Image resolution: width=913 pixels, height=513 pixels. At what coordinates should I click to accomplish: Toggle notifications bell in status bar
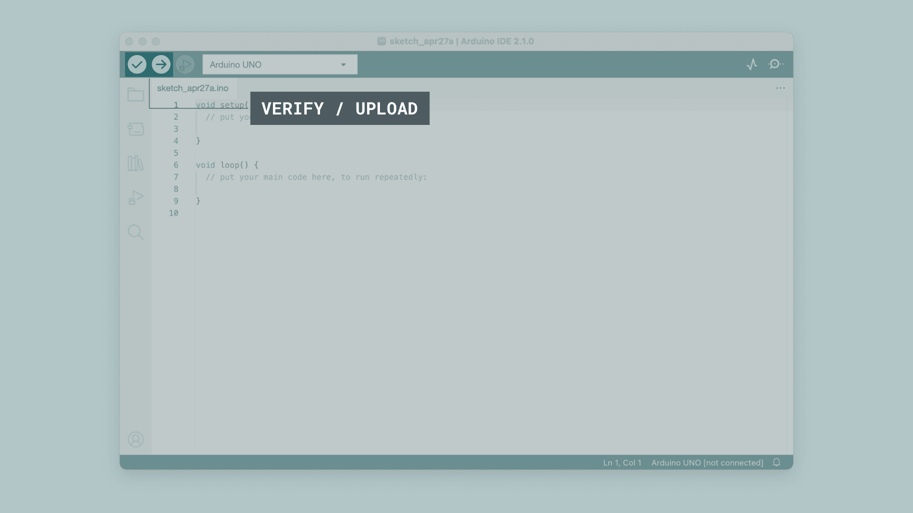point(777,462)
